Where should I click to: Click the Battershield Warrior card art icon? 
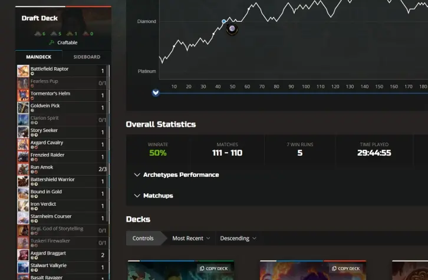tap(23, 181)
